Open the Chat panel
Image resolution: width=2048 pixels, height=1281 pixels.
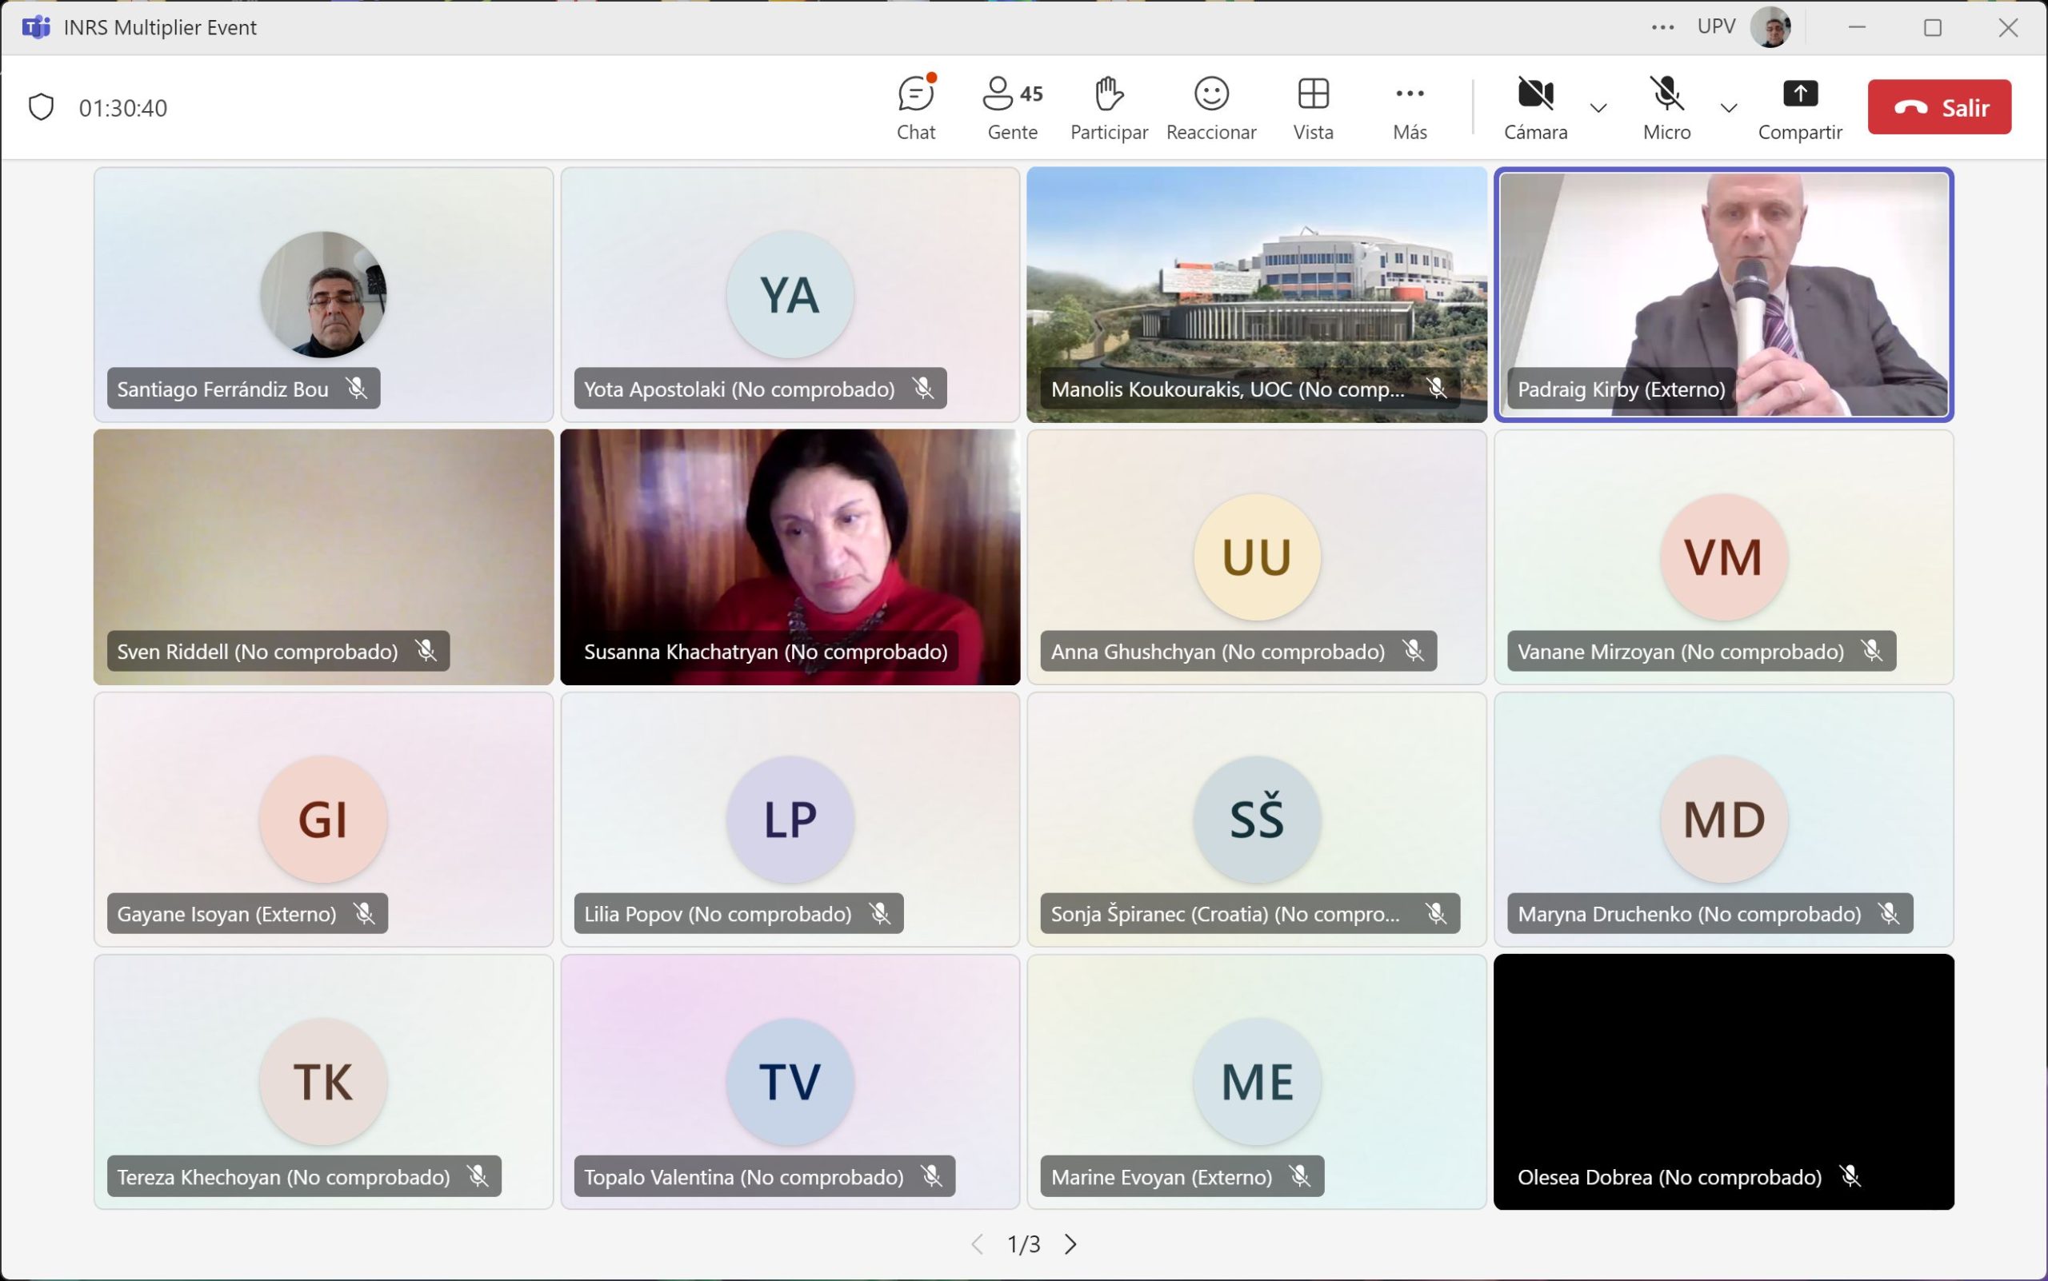pos(915,107)
